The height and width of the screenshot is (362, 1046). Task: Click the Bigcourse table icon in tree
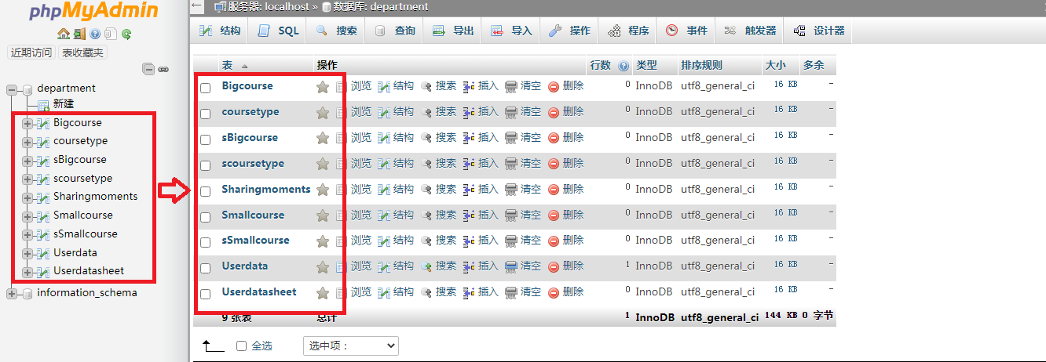pos(43,123)
